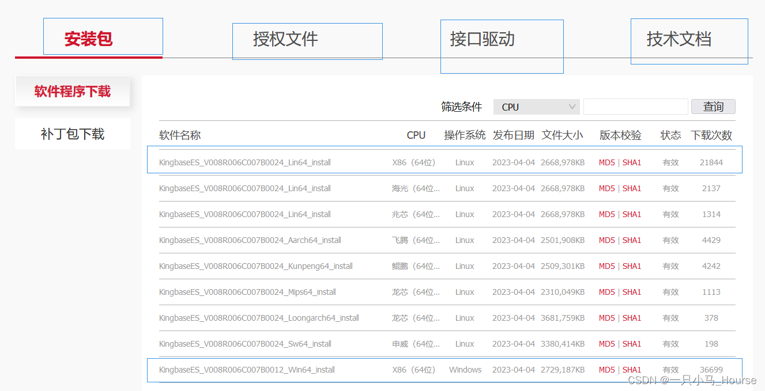Open SHA1 checksum for 海光 row
This screenshot has width=765, height=391.
[x=632, y=188]
